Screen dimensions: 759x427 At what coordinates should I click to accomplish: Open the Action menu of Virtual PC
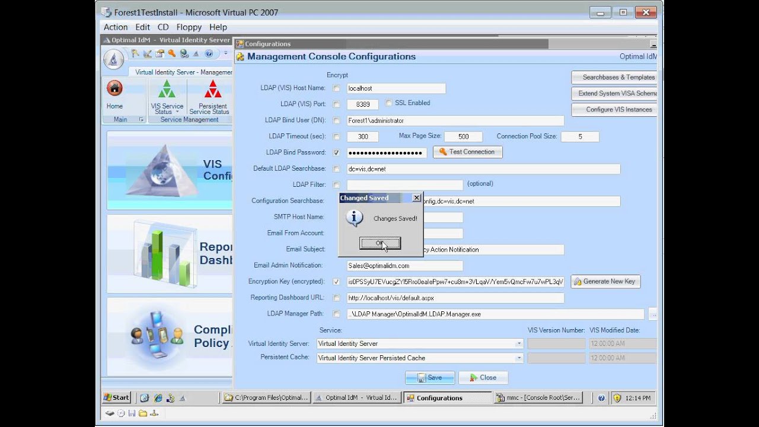[116, 27]
